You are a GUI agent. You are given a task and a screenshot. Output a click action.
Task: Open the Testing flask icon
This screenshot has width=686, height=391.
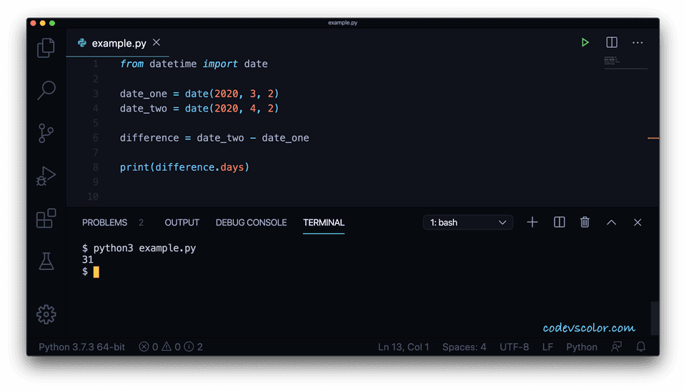(x=46, y=262)
